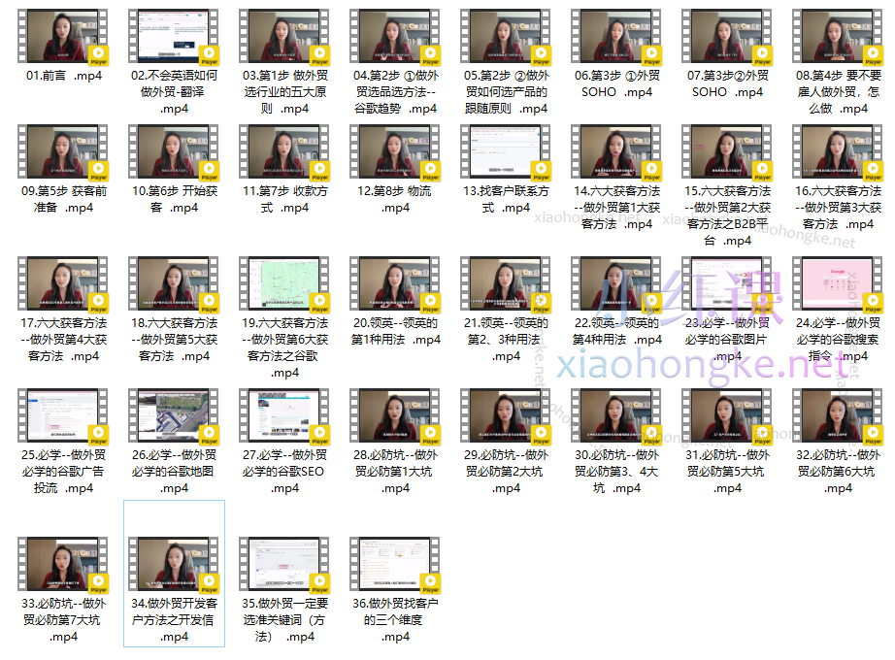Click file label 33.必防坑 第7大坑 .mp4
895x660 pixels.
[x=63, y=619]
